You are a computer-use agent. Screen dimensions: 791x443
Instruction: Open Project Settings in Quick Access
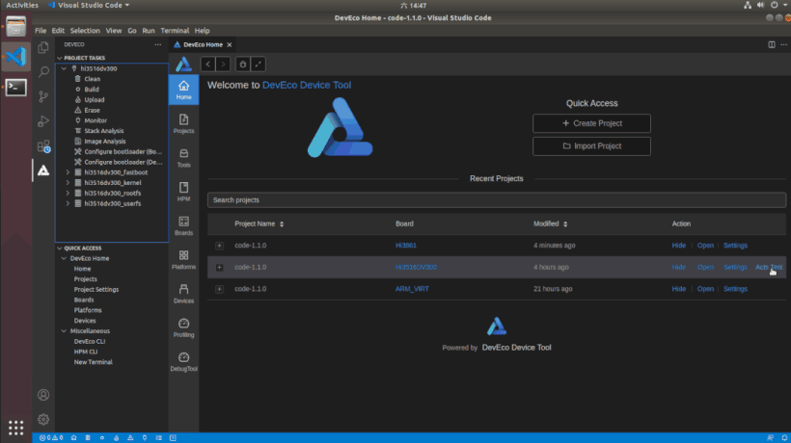click(96, 290)
